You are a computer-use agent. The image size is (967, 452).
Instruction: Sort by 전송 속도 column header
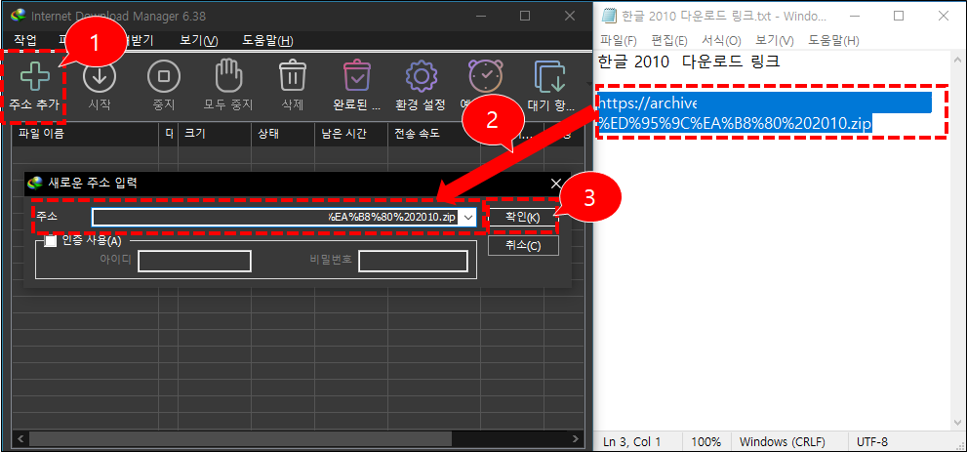tap(434, 133)
